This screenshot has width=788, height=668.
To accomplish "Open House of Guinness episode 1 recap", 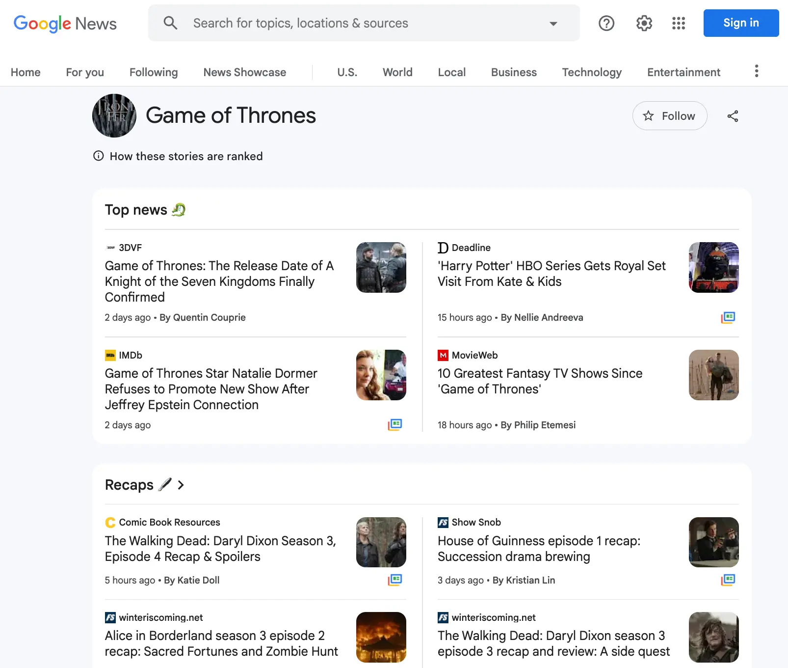I will click(539, 549).
